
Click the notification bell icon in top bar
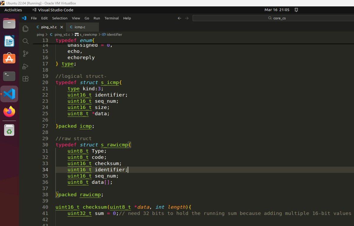coord(296,10)
